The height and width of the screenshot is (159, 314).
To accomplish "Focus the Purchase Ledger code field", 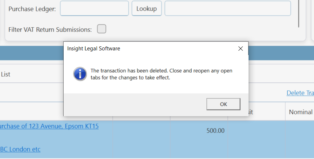I will (94, 8).
